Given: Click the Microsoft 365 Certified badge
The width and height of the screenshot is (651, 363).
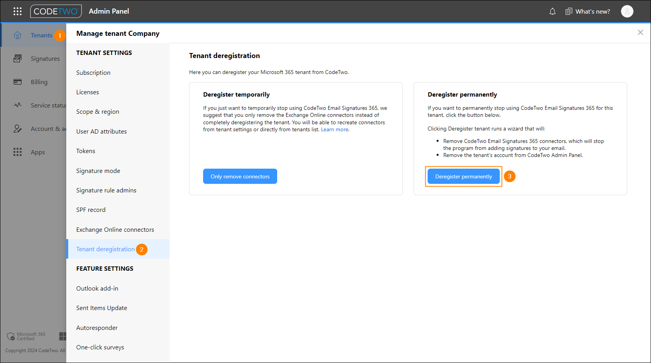Looking at the screenshot, I should 26,336.
